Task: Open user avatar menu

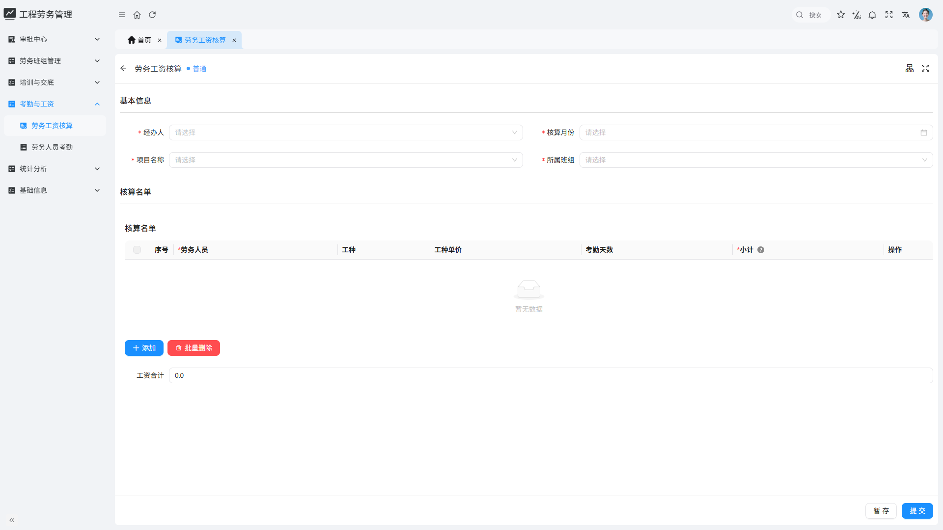Action: click(926, 15)
